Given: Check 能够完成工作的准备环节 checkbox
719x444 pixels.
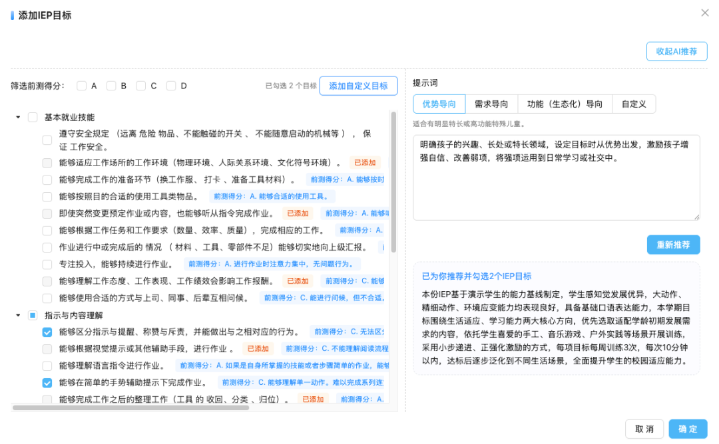Looking at the screenshot, I should pos(47,179).
